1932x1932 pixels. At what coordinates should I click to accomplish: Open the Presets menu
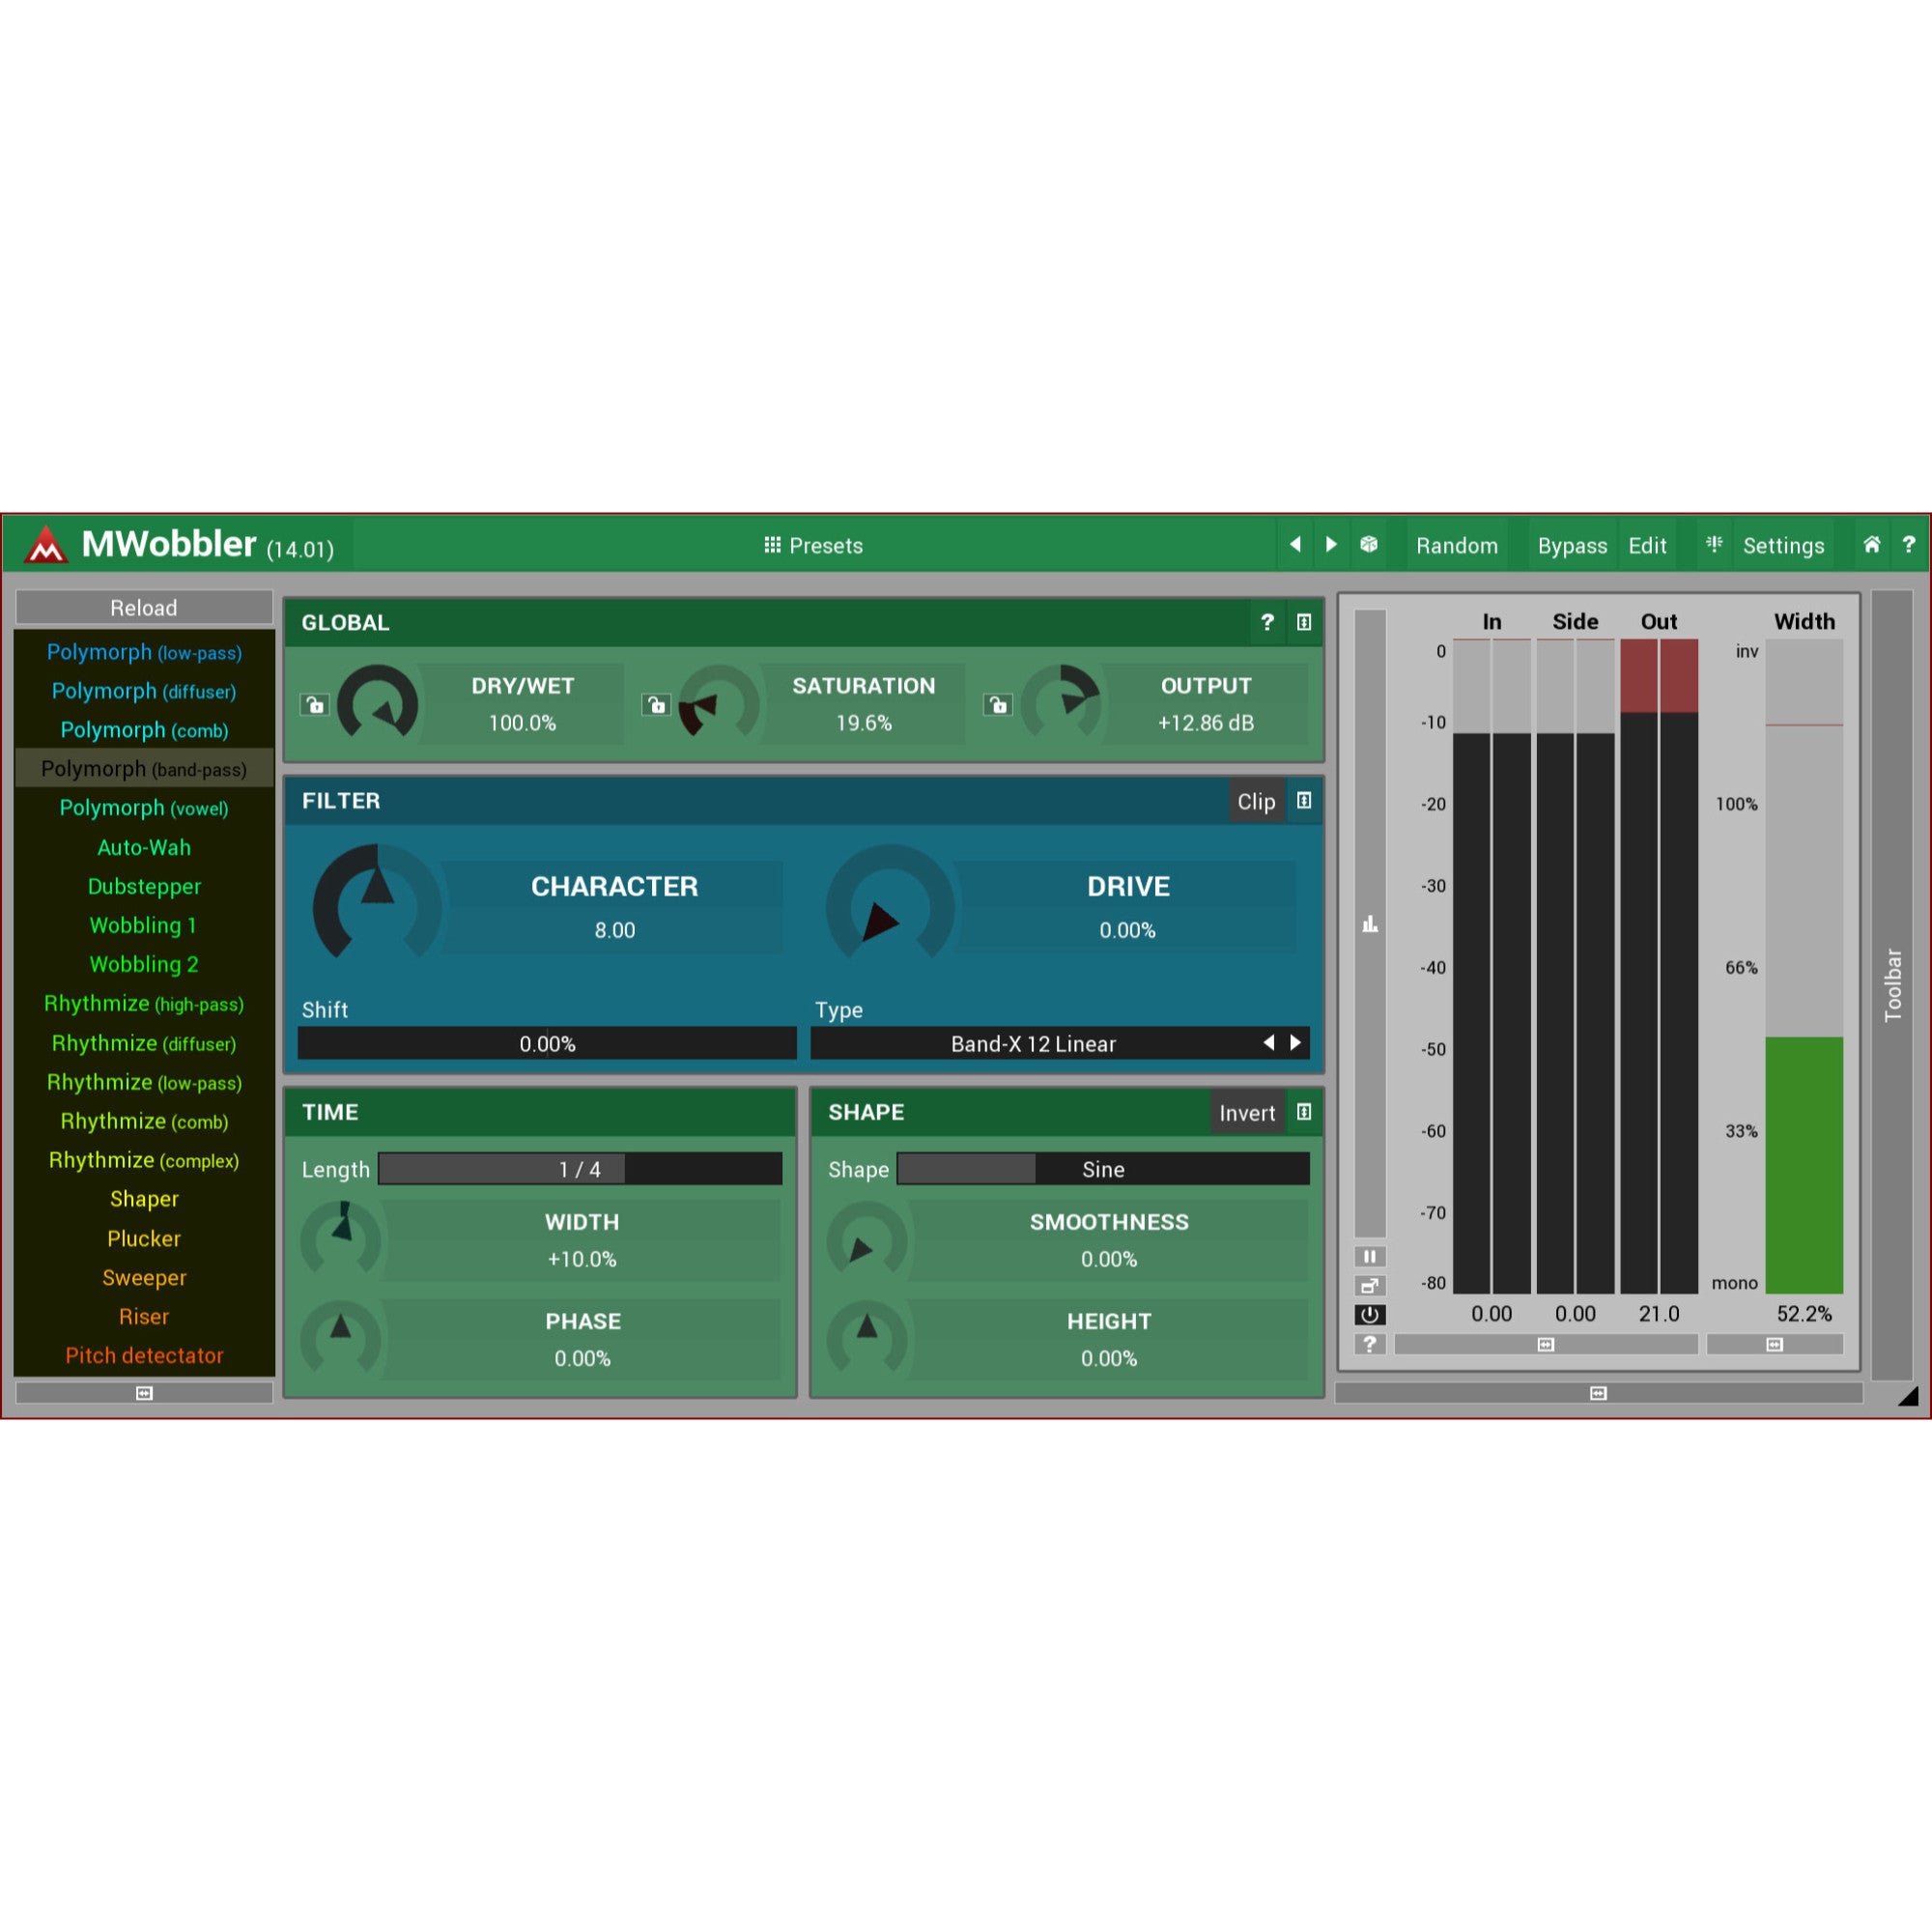(x=813, y=546)
